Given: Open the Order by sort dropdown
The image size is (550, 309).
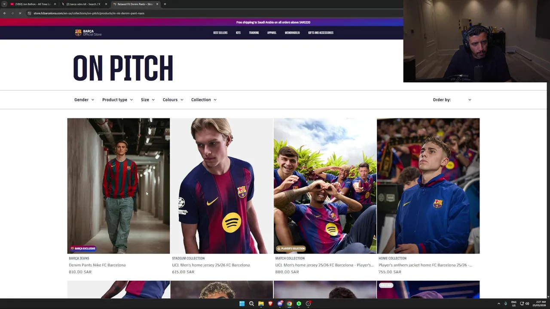Looking at the screenshot, I should [x=452, y=100].
